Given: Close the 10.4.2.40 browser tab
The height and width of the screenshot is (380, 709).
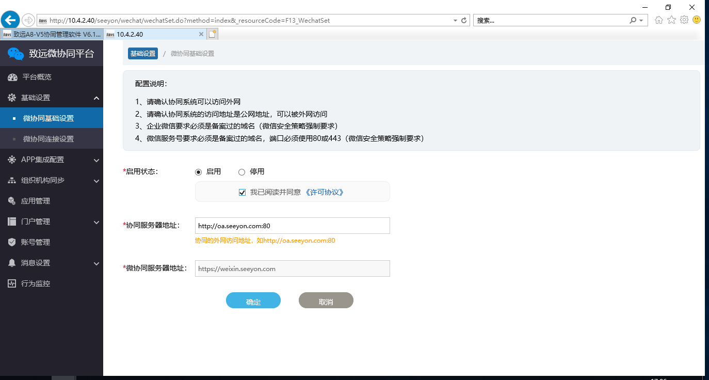Looking at the screenshot, I should point(201,34).
